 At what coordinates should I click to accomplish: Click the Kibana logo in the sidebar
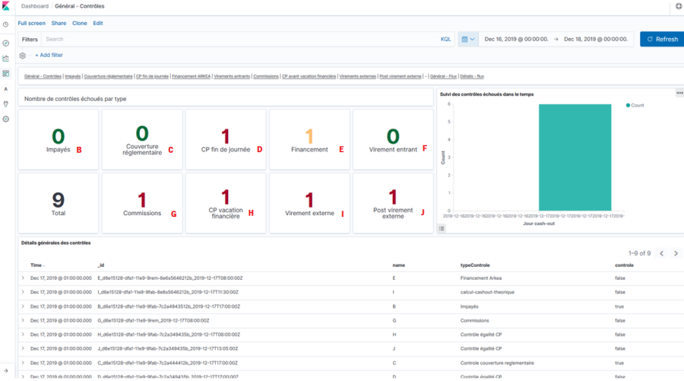point(6,6)
